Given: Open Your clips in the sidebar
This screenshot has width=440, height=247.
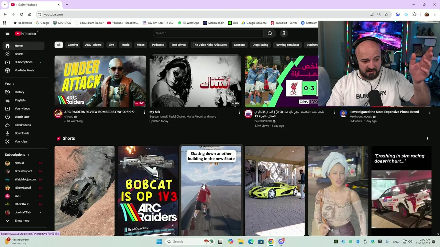Looking at the screenshot, I should tap(23, 141).
